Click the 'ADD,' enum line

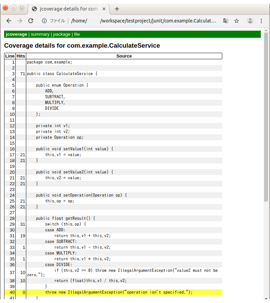(x=49, y=91)
